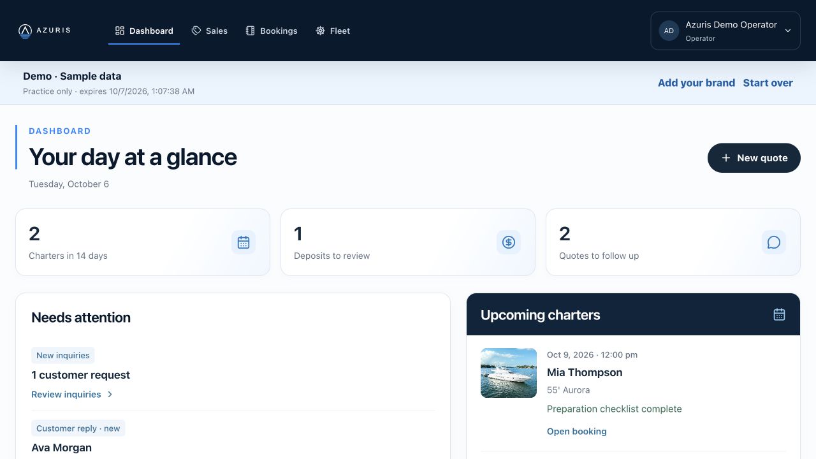Click the Preparation checklist complete status
This screenshot has height=459, width=816.
(615, 409)
